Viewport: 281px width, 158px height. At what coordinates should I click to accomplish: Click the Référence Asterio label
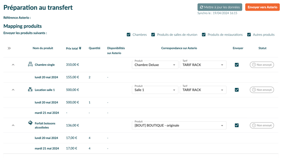pos(17,18)
